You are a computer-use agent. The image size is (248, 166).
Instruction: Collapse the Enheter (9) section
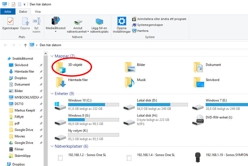coord(52,93)
